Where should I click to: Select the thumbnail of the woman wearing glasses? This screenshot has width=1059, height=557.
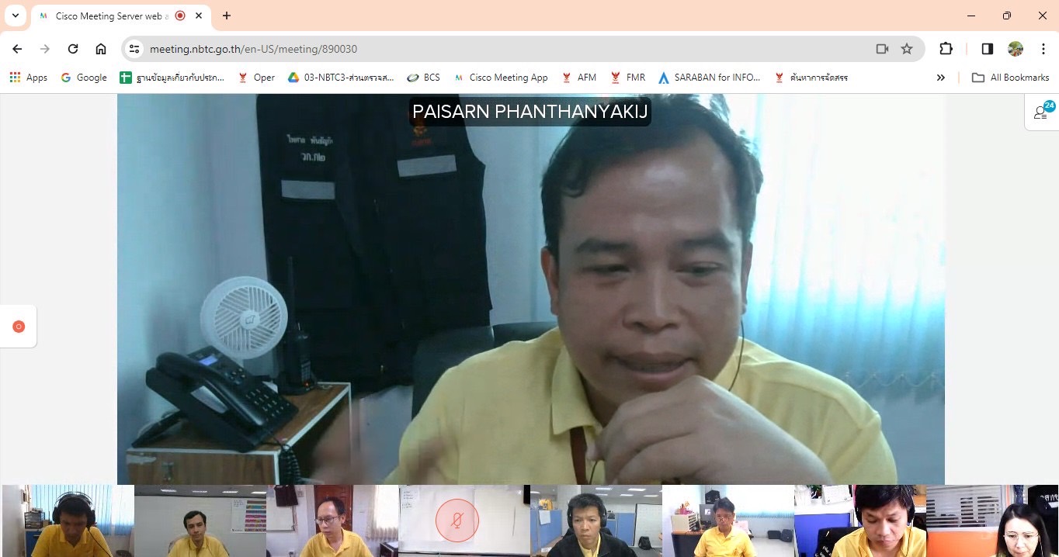tap(992, 521)
